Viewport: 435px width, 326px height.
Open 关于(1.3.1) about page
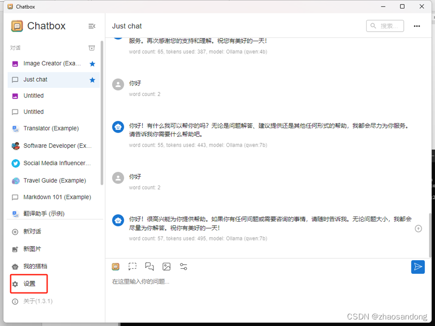(53, 301)
